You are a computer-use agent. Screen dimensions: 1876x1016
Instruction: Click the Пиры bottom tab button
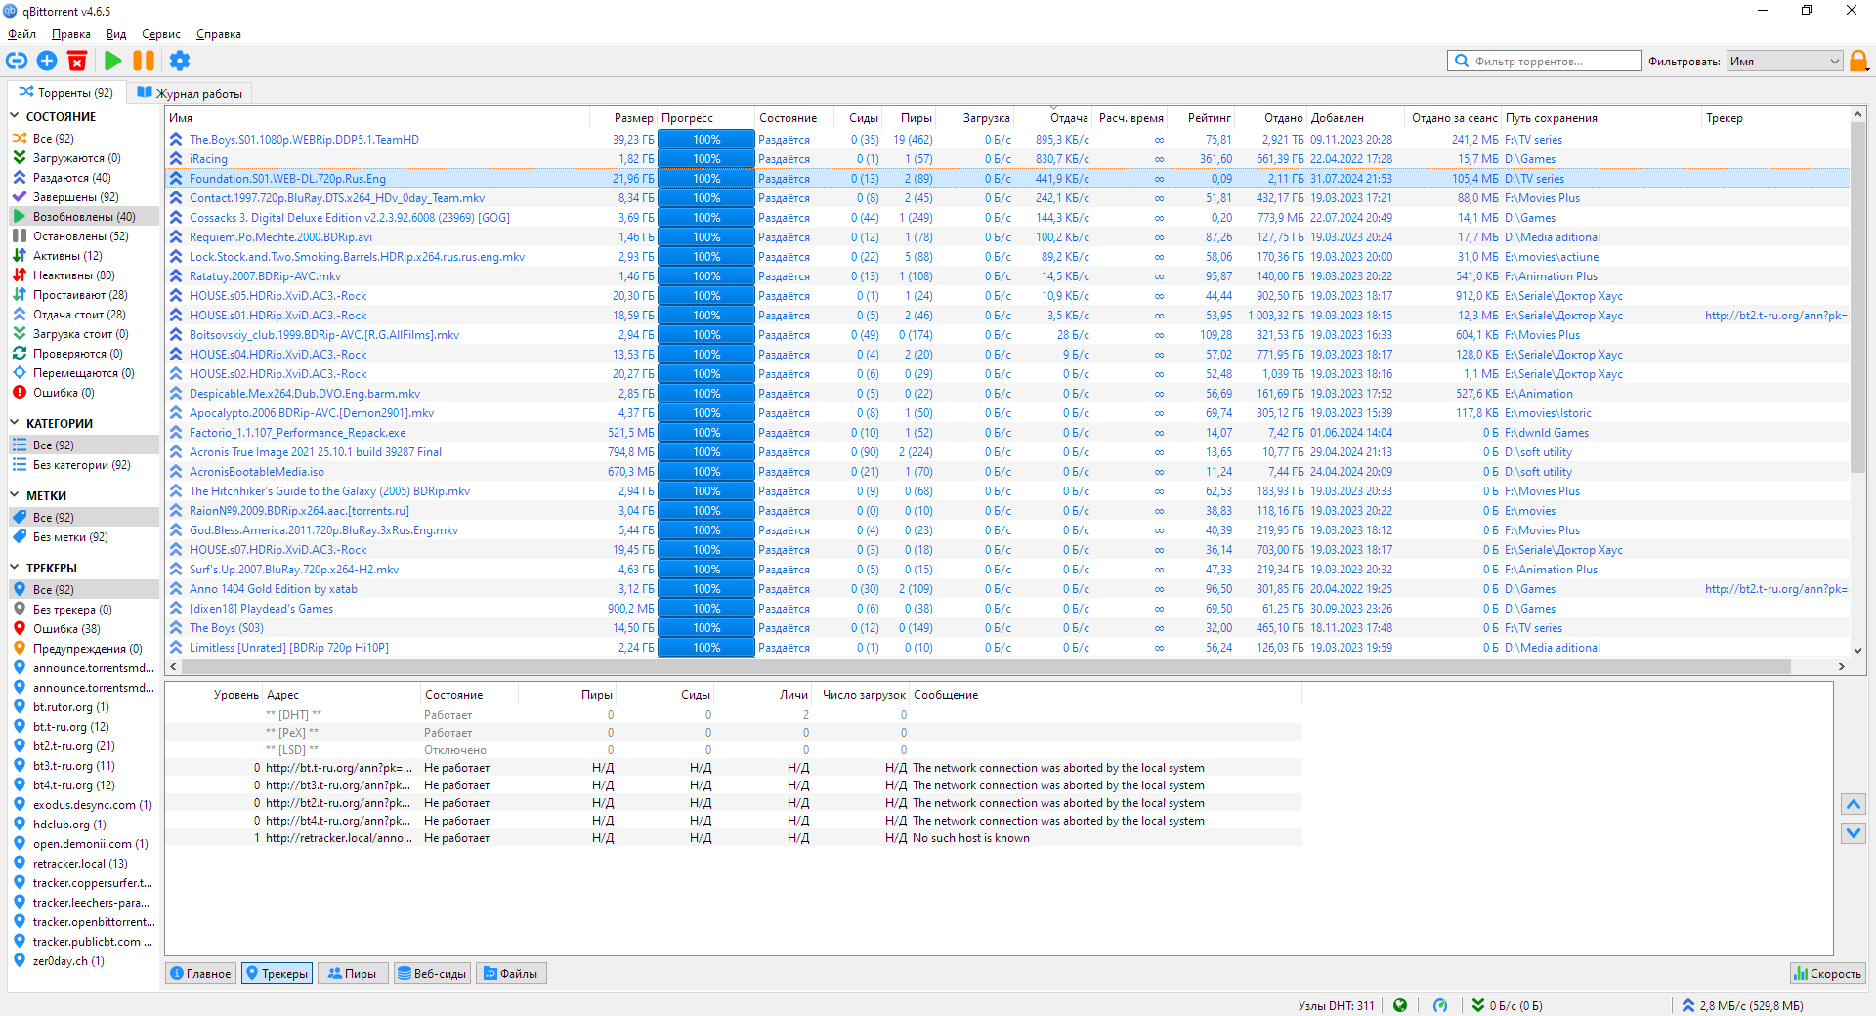coord(352,973)
